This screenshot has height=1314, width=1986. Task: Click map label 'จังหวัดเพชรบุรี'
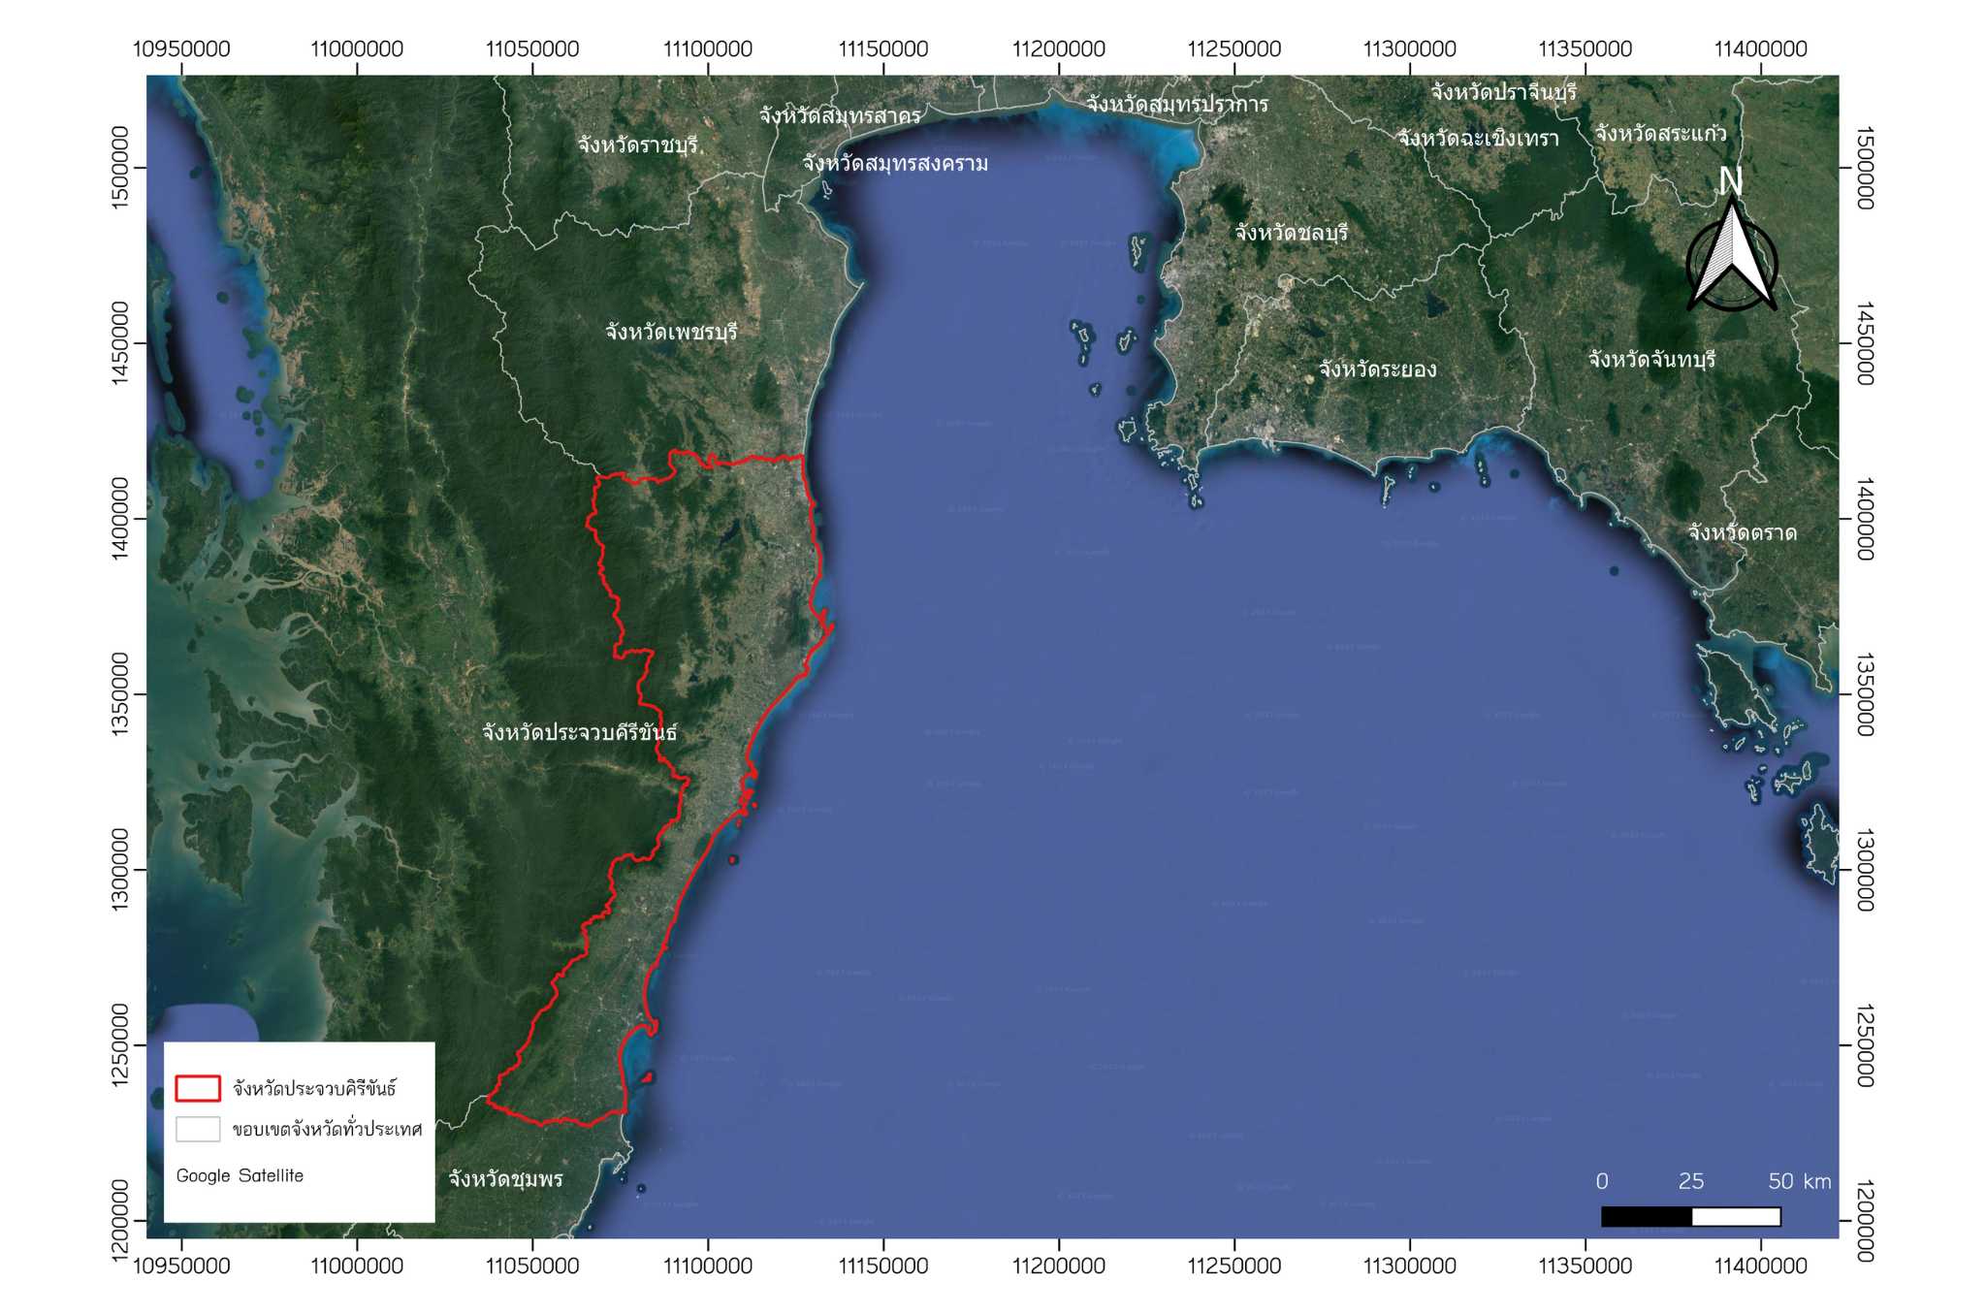point(671,332)
